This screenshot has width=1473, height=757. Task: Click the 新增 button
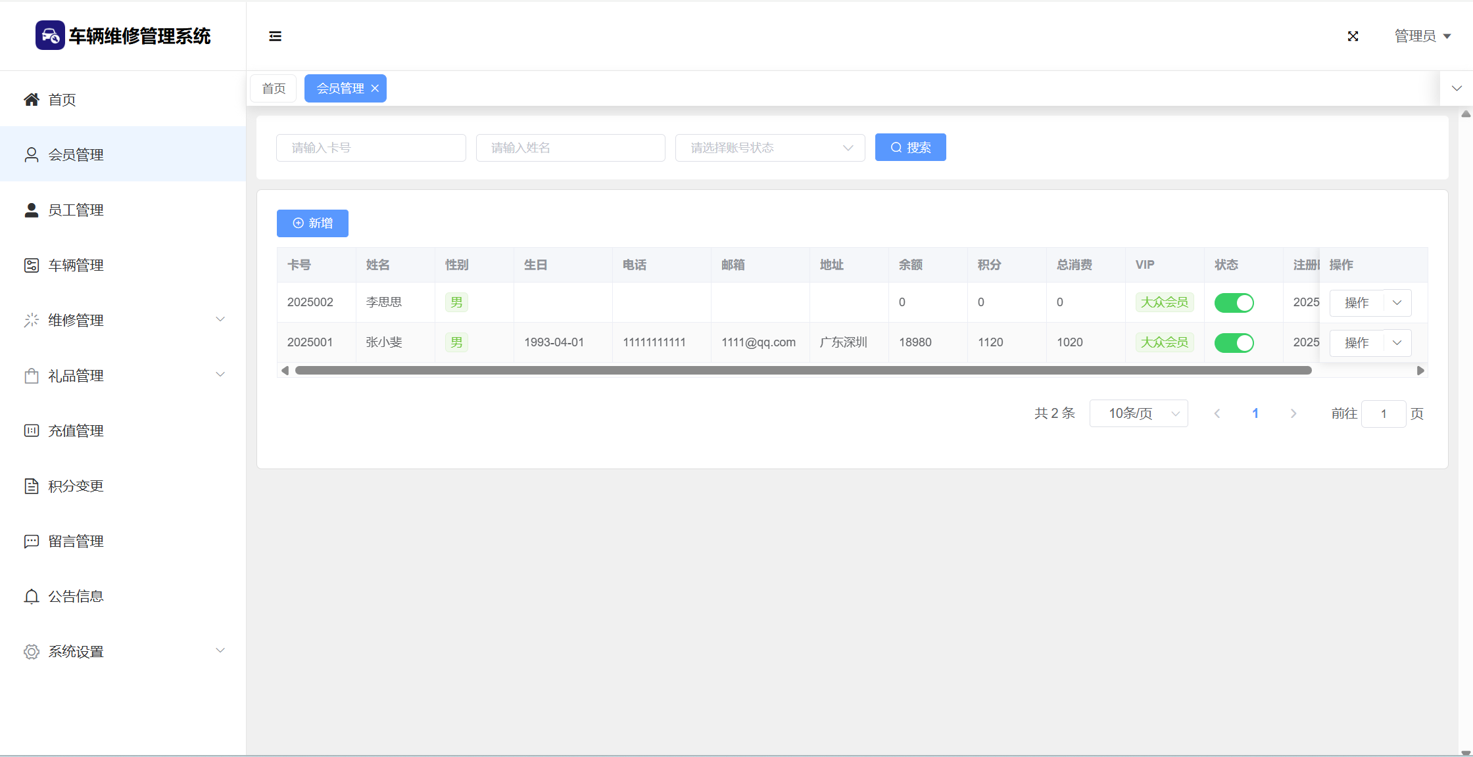coord(312,223)
